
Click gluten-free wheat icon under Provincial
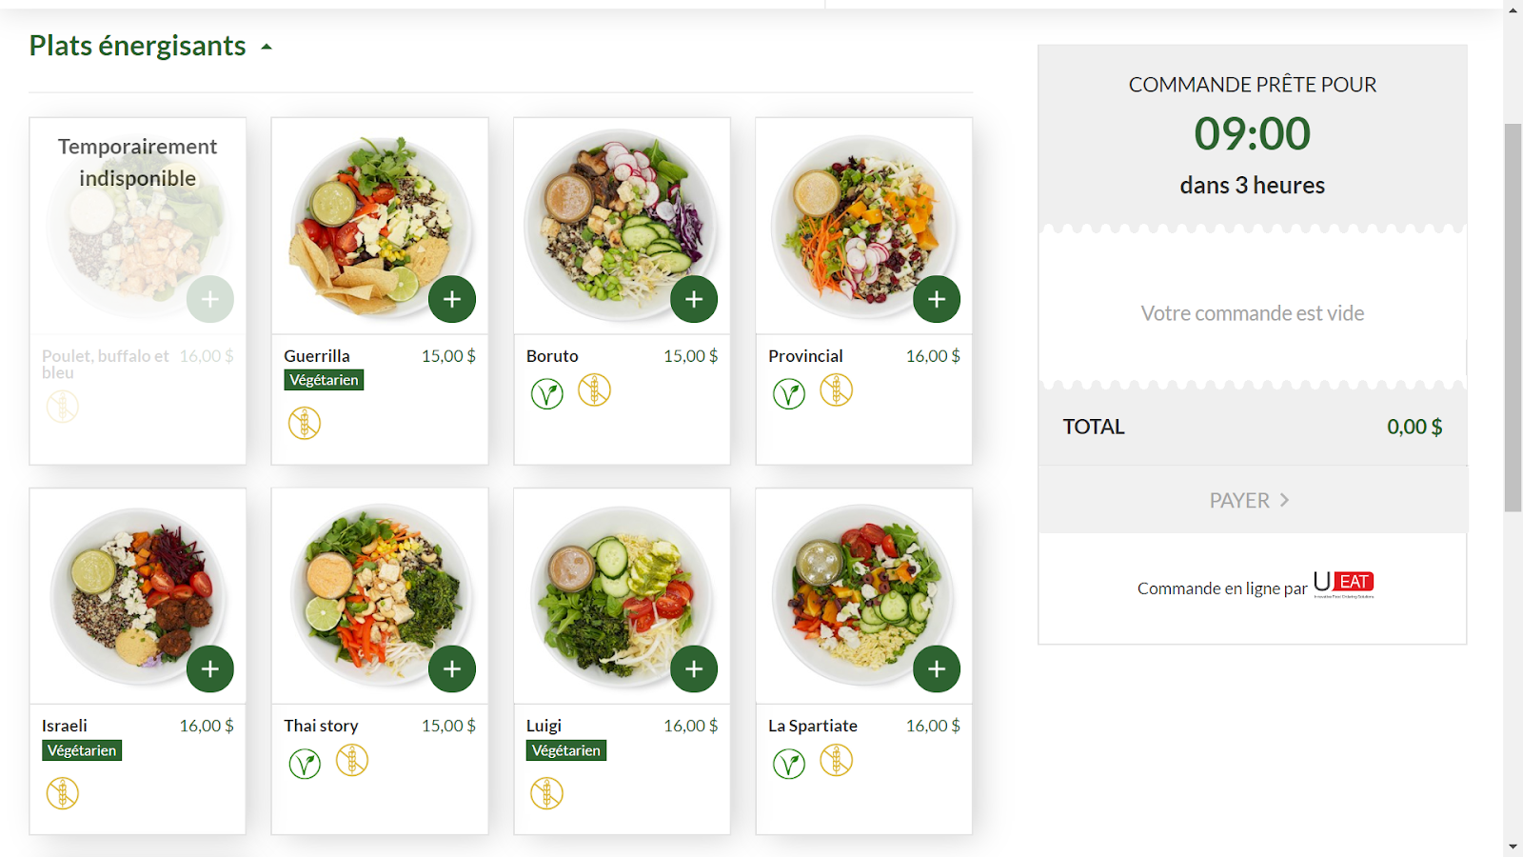837,390
